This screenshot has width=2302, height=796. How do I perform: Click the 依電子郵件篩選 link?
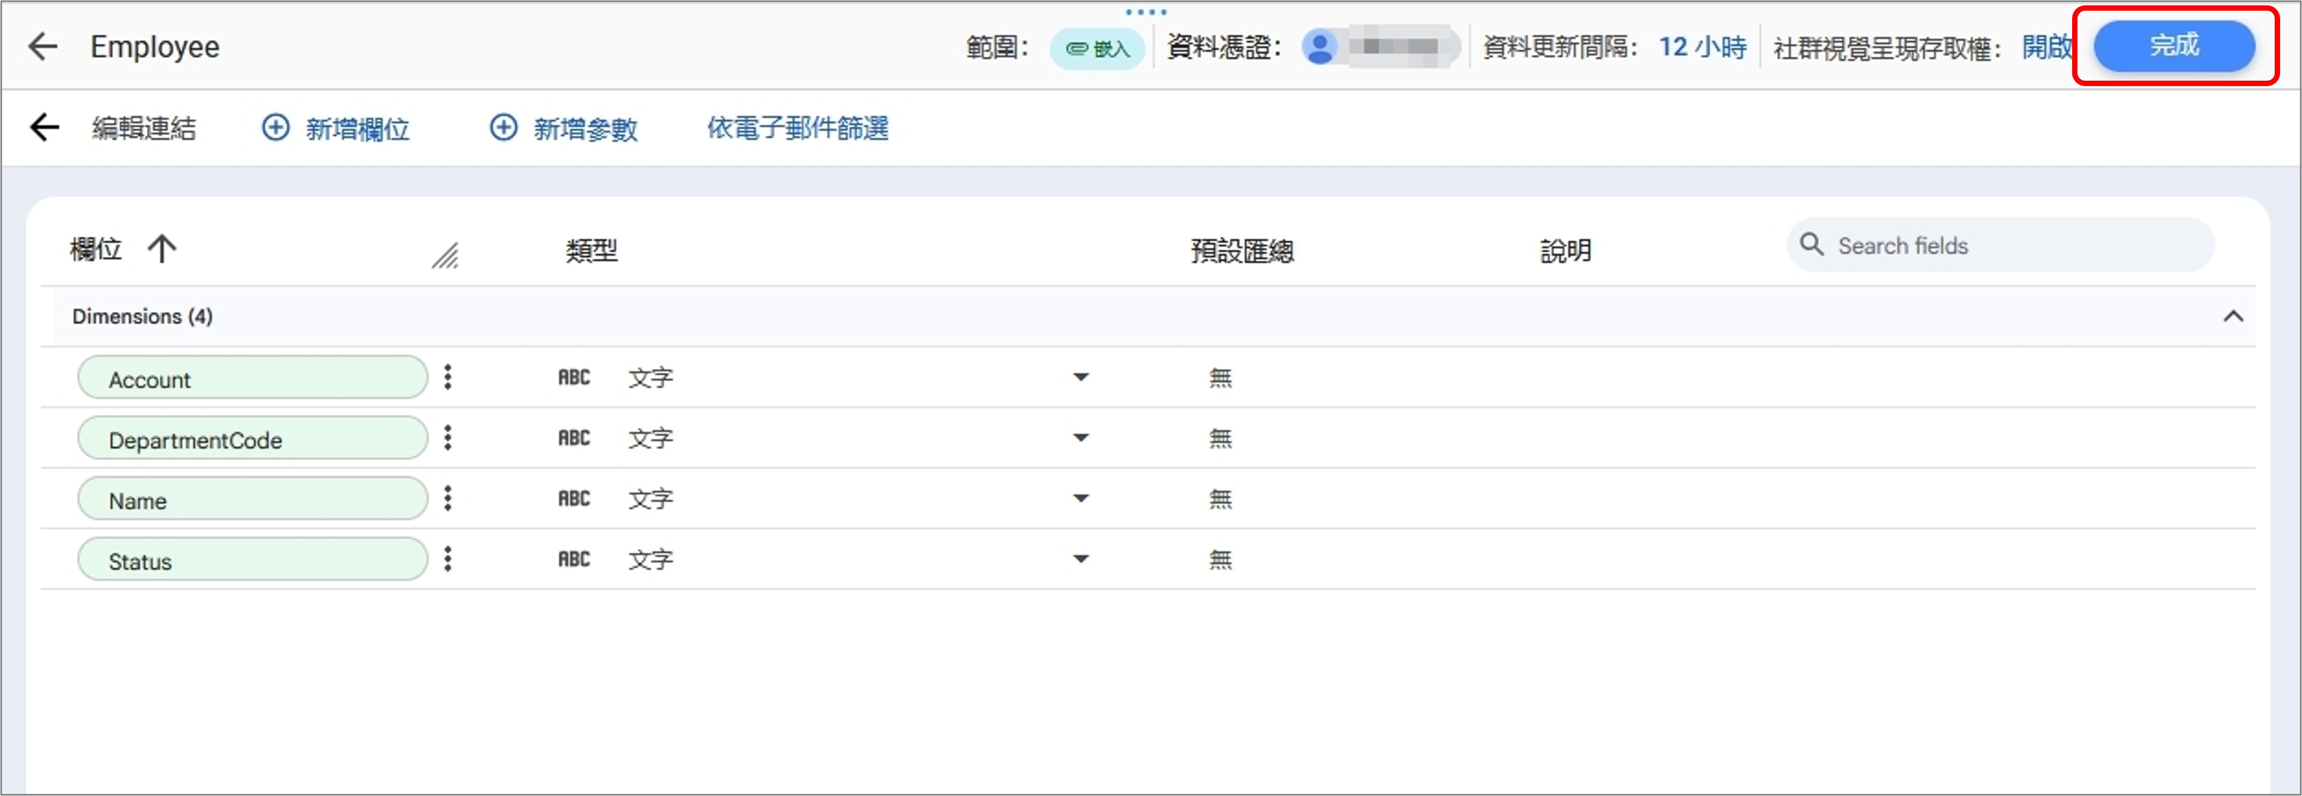[x=797, y=129]
